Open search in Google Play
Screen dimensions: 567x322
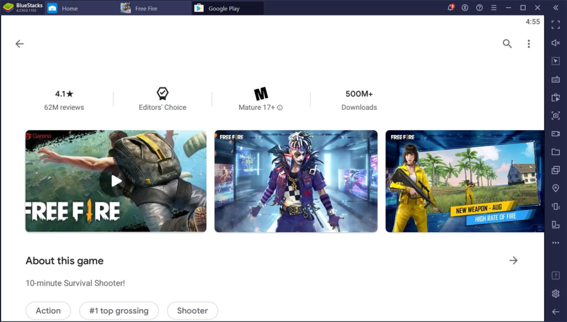pyautogui.click(x=507, y=44)
